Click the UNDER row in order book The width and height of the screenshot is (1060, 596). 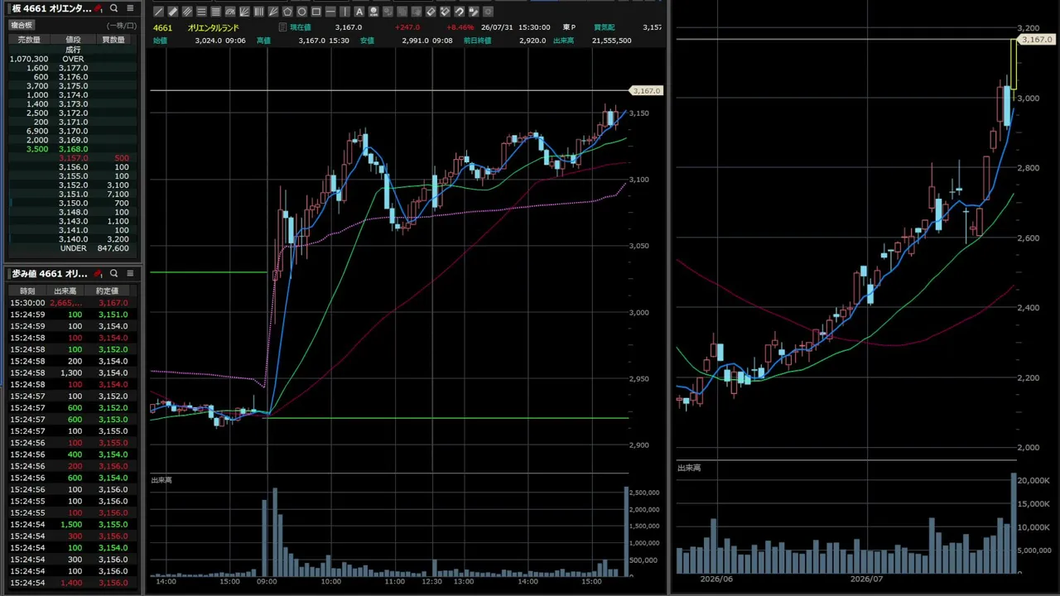coord(73,248)
